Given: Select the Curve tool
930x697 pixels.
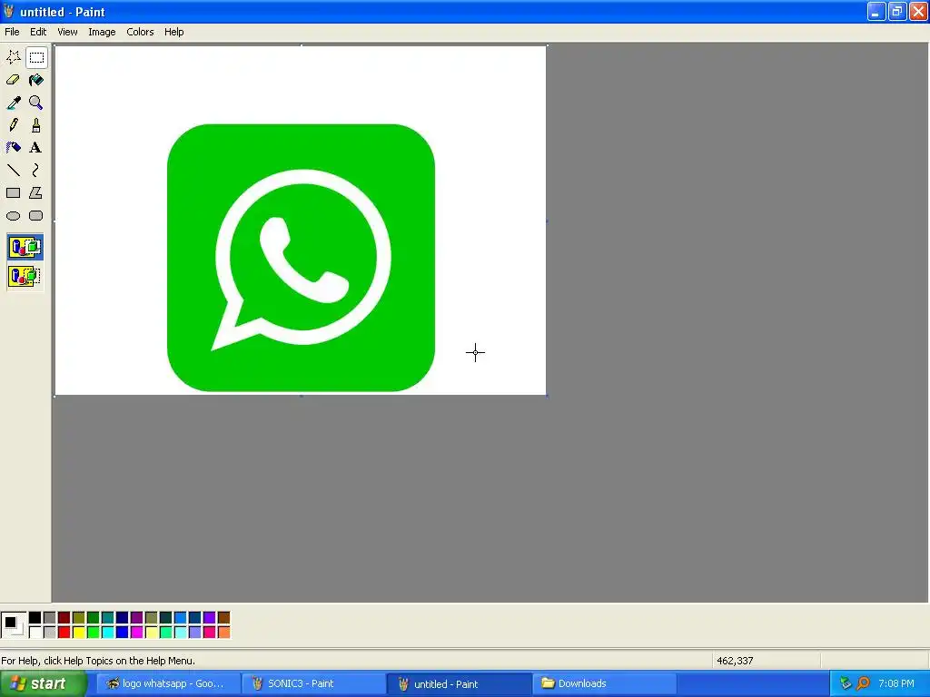Looking at the screenshot, I should 36,170.
